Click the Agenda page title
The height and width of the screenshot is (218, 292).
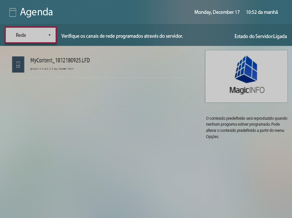(36, 12)
